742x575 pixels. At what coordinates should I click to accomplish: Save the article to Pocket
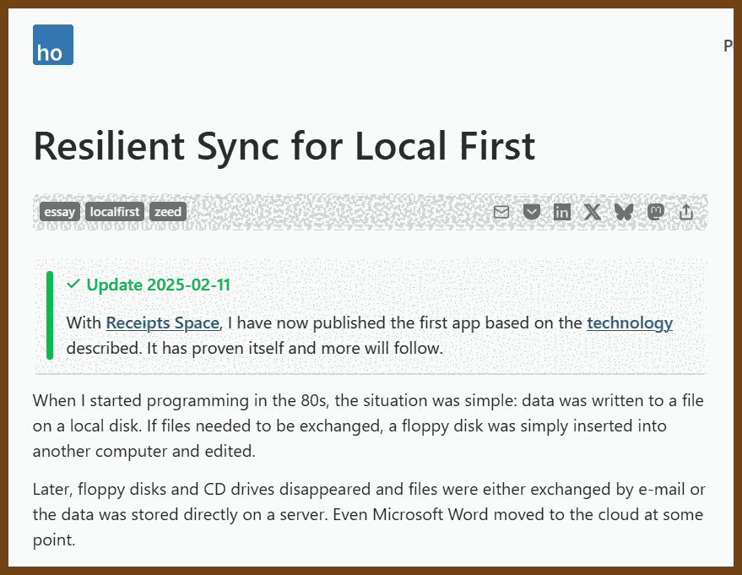click(532, 212)
